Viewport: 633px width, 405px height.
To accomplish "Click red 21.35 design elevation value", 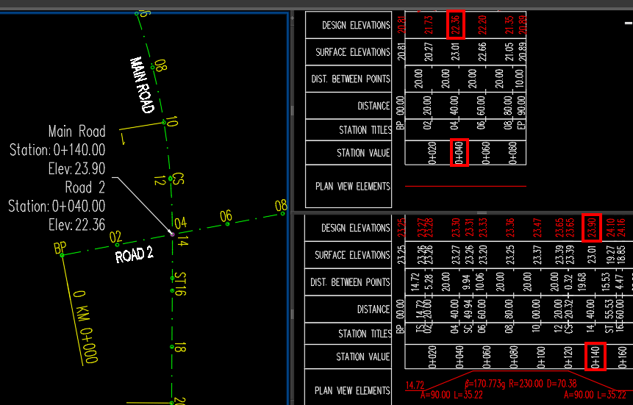I will pyautogui.click(x=509, y=25).
